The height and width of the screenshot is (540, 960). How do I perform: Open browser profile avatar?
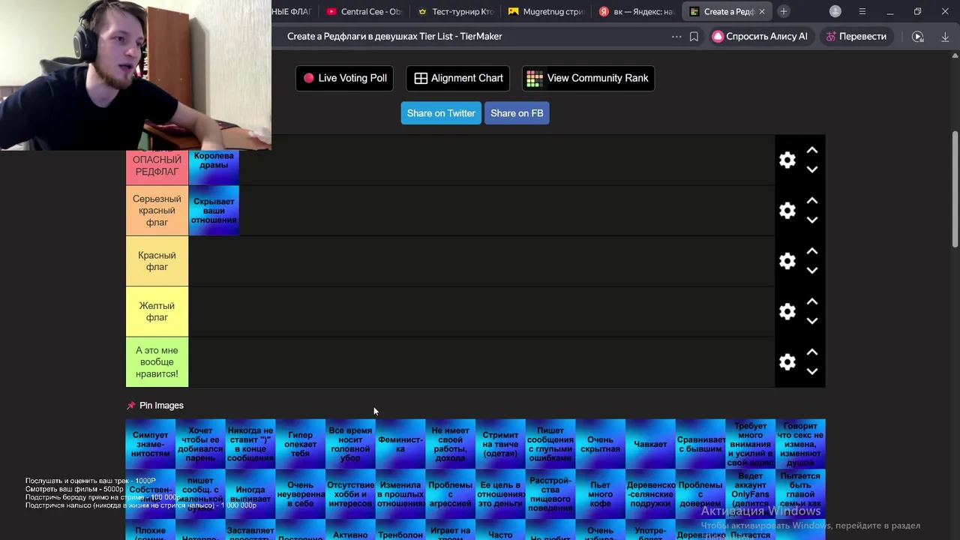(x=835, y=11)
